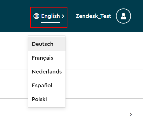Image resolution: width=143 pixels, height=119 pixels.
Task: Pick the highlighted Deutsch entry
Action: pyautogui.click(x=47, y=44)
